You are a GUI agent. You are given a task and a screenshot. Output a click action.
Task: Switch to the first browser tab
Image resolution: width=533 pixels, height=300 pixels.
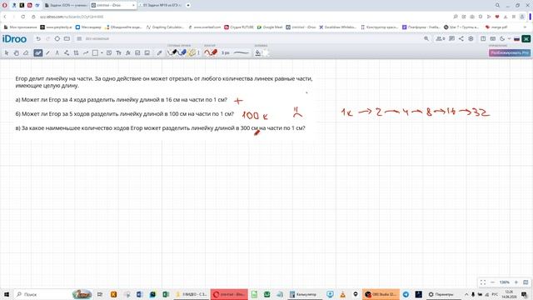click(66, 6)
